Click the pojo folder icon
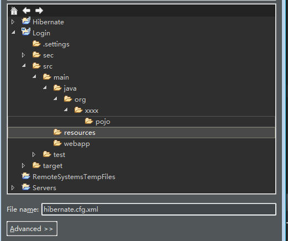Screen dimensions: 288x241 pos(89,121)
